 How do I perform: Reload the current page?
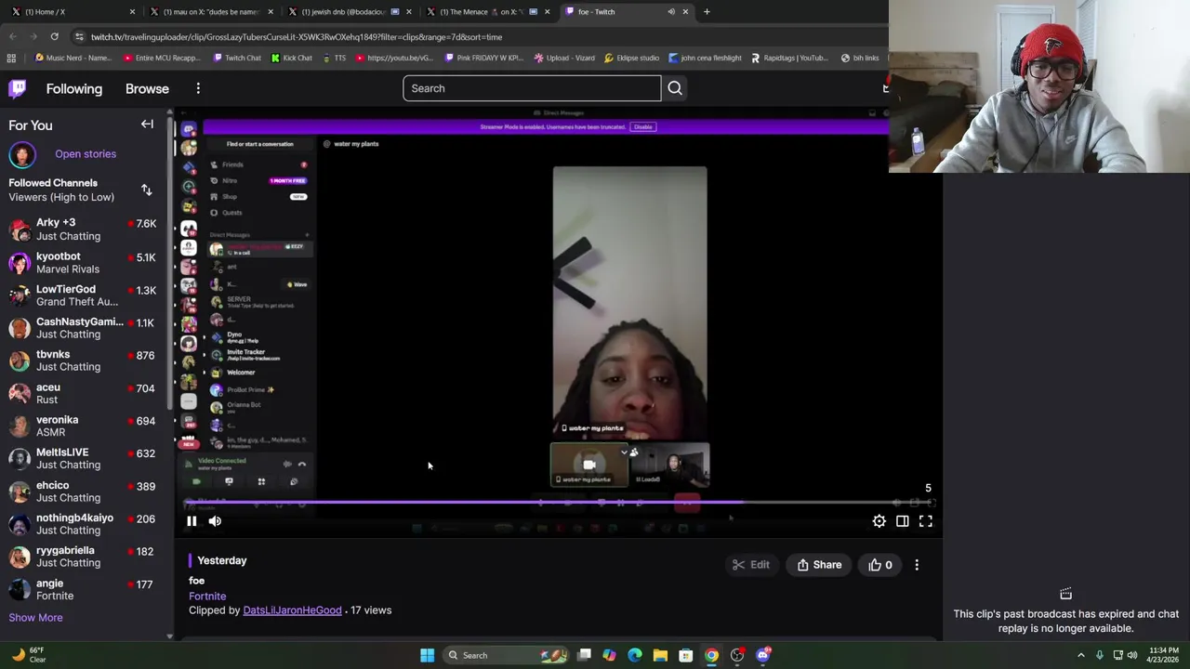point(54,37)
